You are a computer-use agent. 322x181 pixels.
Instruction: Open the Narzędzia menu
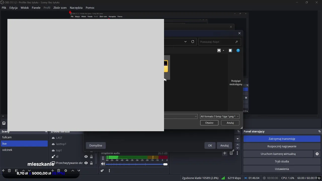[76, 8]
